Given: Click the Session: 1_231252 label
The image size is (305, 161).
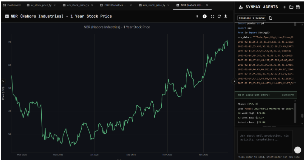Looking at the screenshot, I should pyautogui.click(x=252, y=18).
